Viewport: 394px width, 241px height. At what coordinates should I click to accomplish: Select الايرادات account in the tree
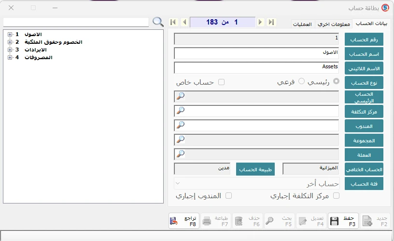pyautogui.click(x=35, y=50)
